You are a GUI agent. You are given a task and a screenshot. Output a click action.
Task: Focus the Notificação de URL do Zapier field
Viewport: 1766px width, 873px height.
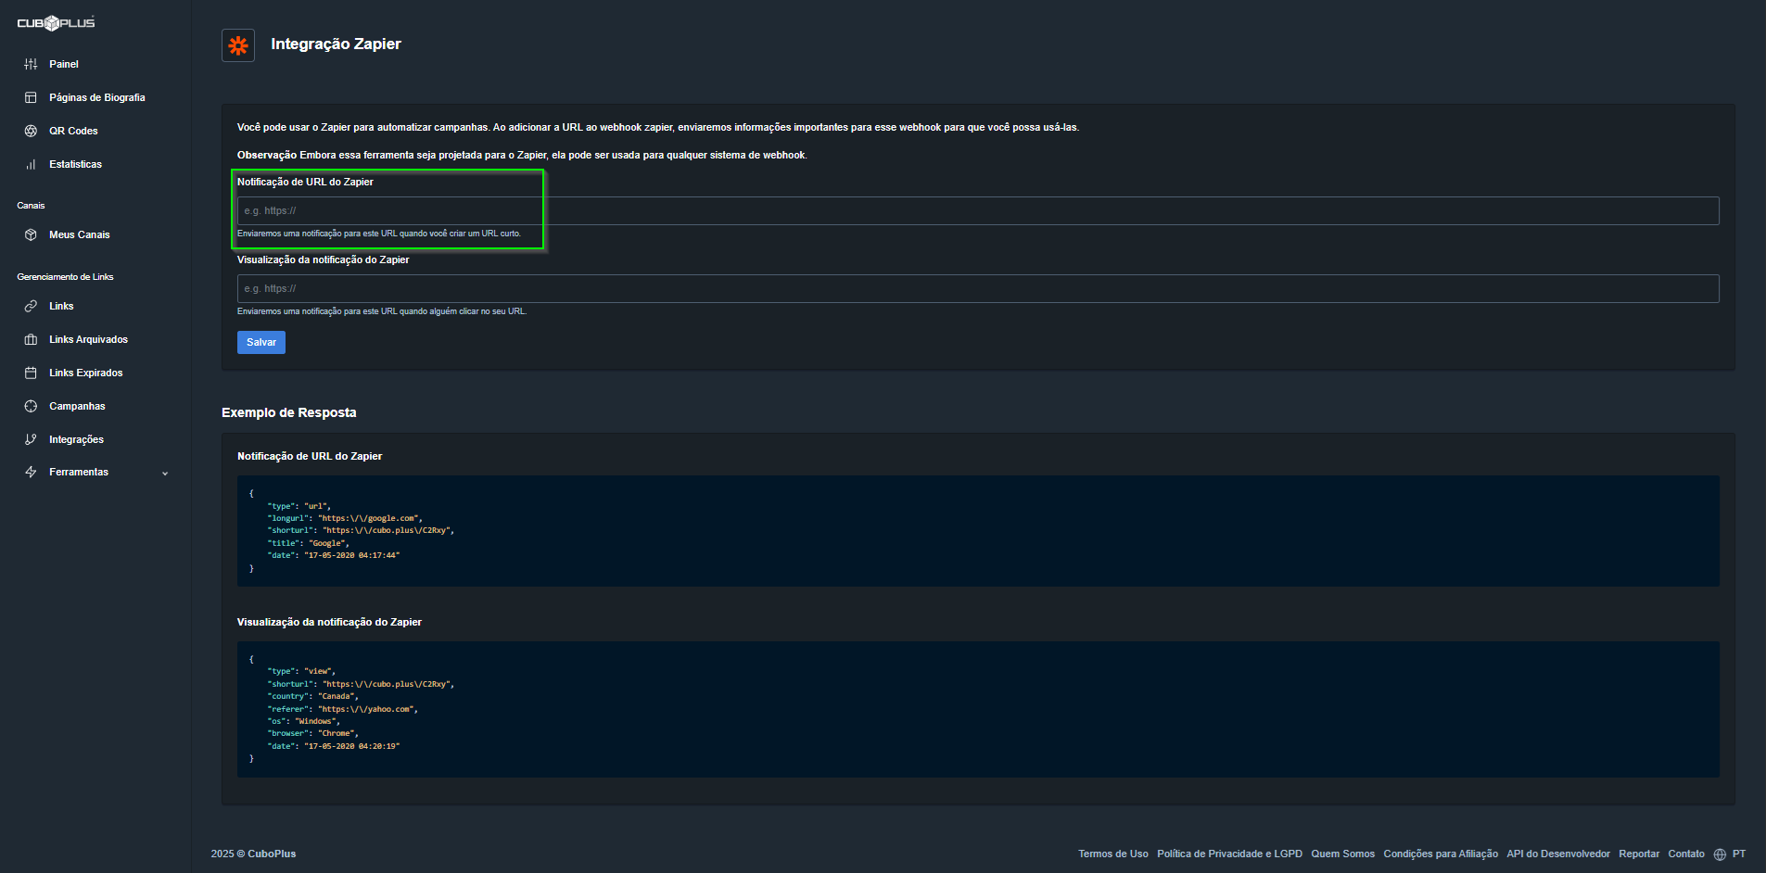click(978, 210)
